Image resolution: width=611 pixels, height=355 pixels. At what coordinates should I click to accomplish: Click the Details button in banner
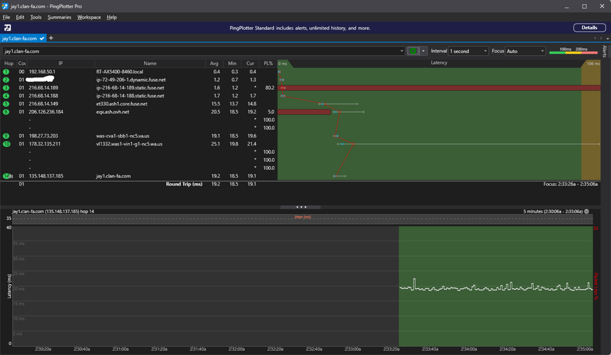[589, 27]
